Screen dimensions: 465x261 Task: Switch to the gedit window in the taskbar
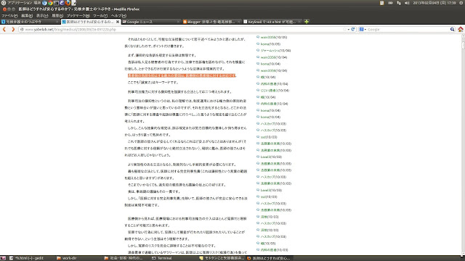coord(27,258)
